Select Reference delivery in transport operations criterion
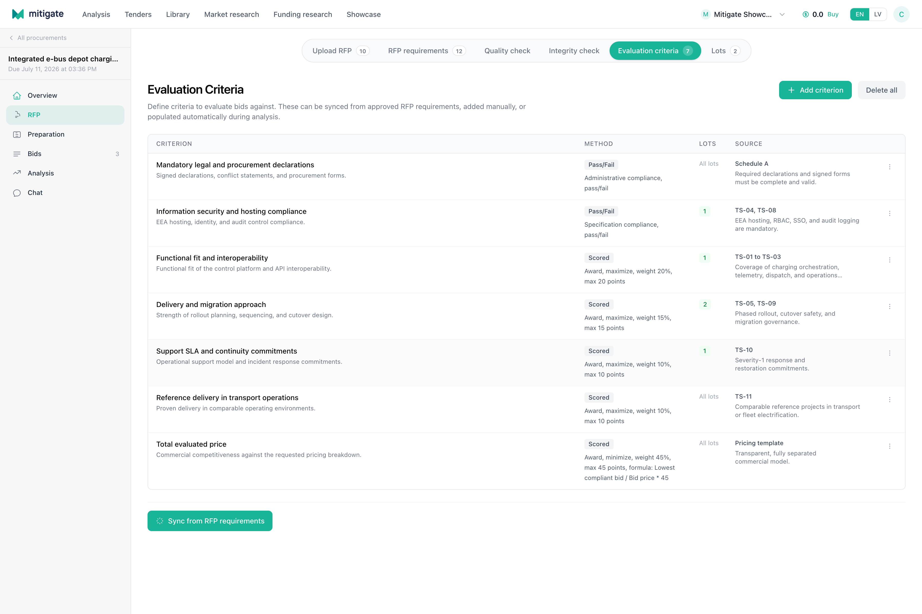This screenshot has height=614, width=922. [x=227, y=398]
